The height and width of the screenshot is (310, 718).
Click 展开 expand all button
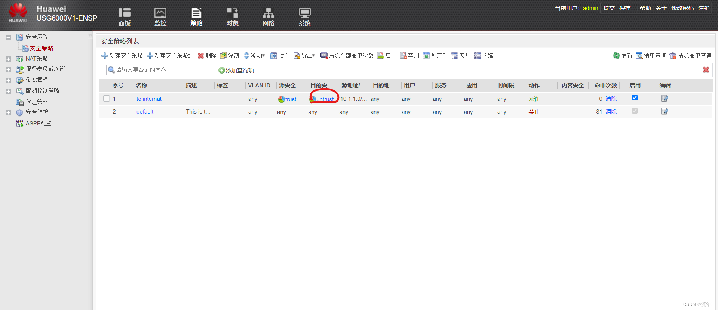461,55
